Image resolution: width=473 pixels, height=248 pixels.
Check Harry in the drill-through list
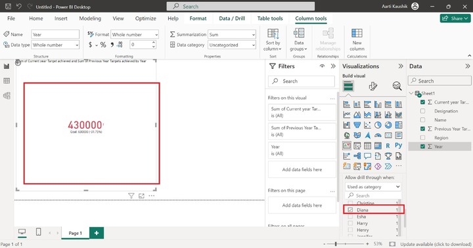tap(350, 223)
